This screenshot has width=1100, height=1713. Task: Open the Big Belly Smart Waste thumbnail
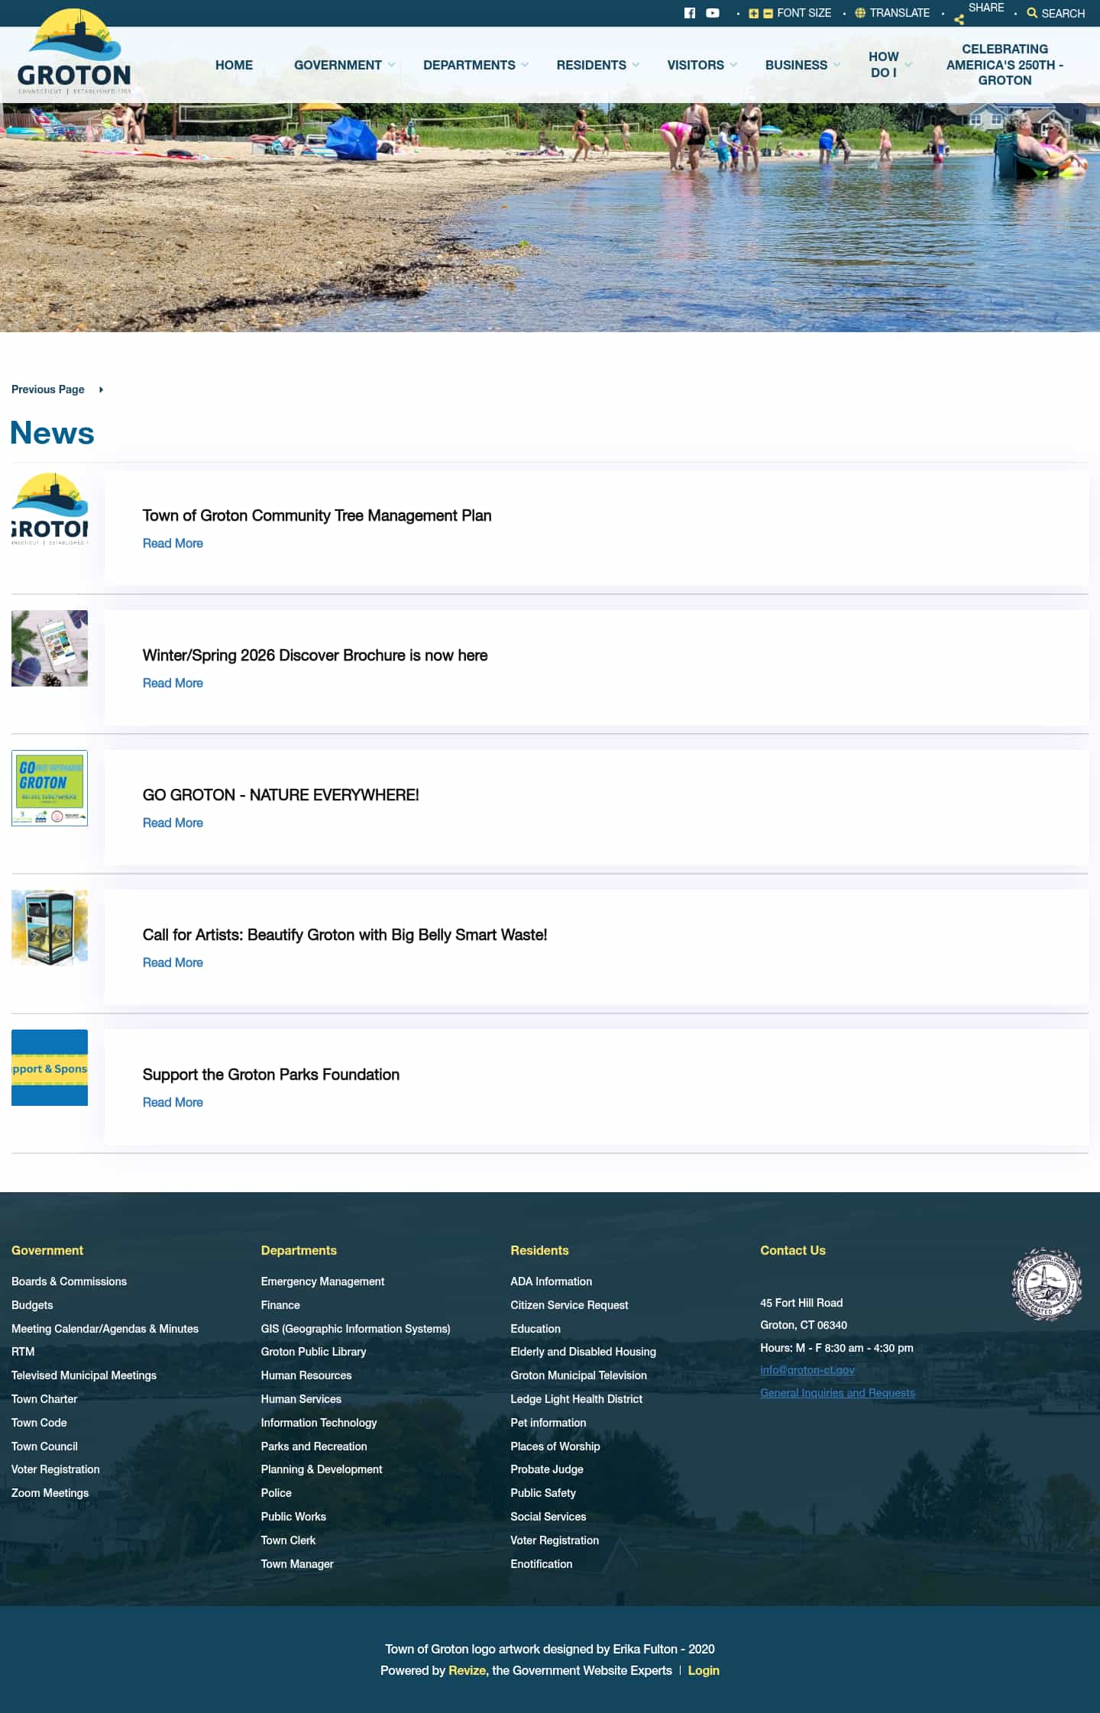[50, 928]
